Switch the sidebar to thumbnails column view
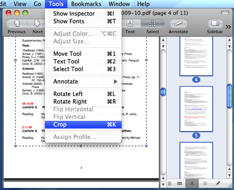 click(192, 183)
